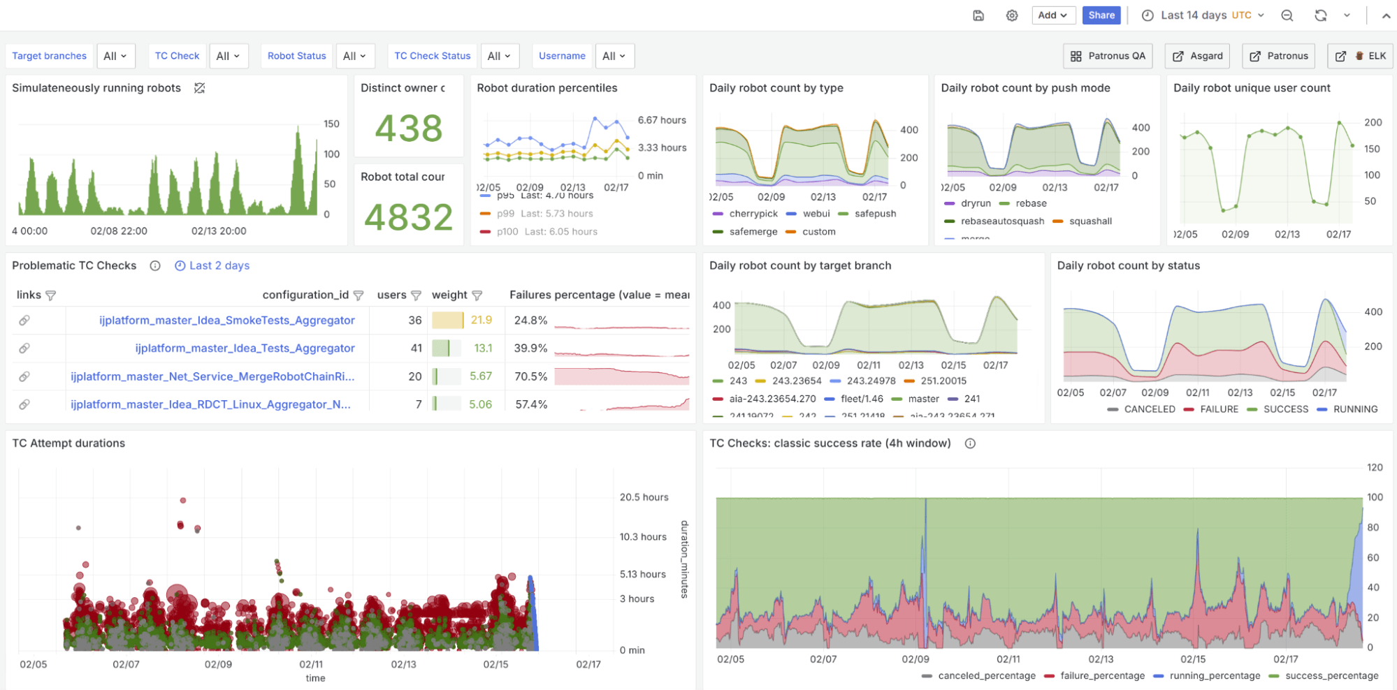Open the auto-refresh interval chevron dropdown
The width and height of the screenshot is (1397, 690).
click(x=1347, y=15)
